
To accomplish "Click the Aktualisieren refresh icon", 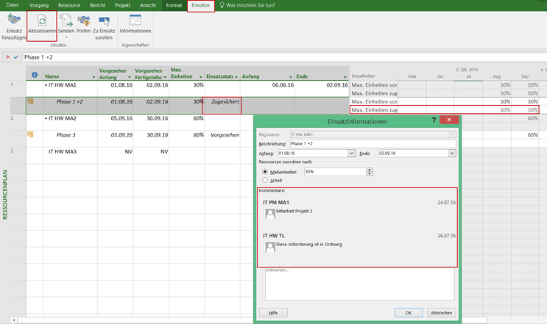I will coord(42,21).
